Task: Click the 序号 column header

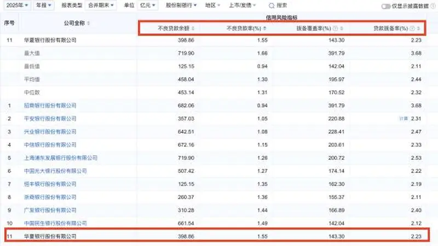Action: click(x=9, y=23)
